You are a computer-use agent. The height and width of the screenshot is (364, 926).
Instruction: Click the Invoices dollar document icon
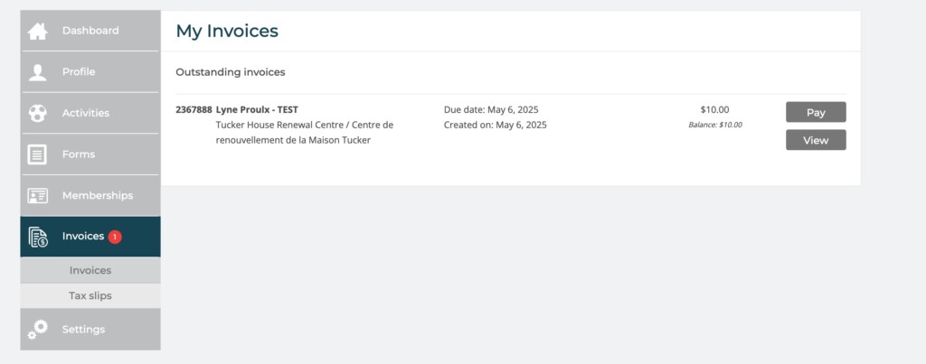pyautogui.click(x=38, y=237)
